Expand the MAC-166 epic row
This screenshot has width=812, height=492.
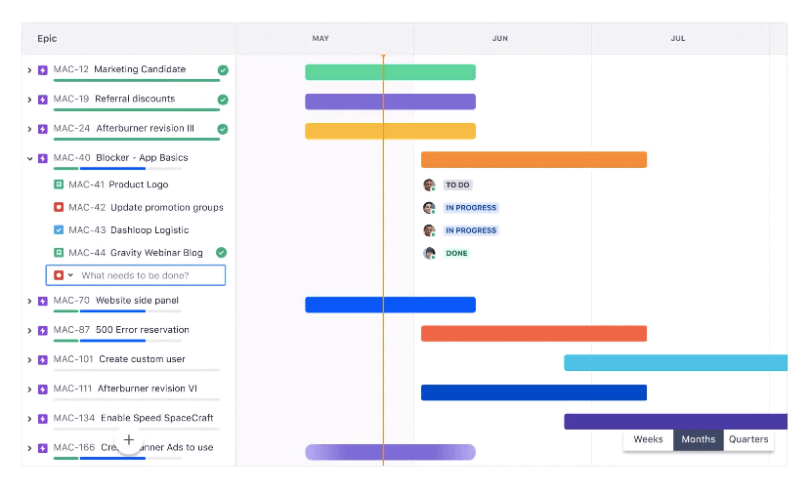29,448
